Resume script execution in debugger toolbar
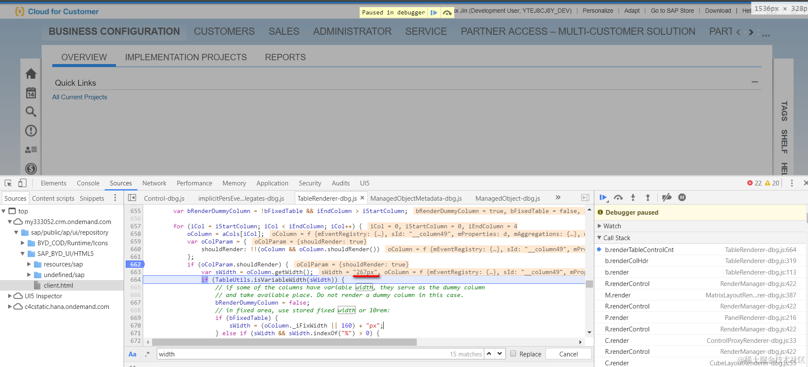Image resolution: width=808 pixels, height=367 pixels. pyautogui.click(x=603, y=197)
